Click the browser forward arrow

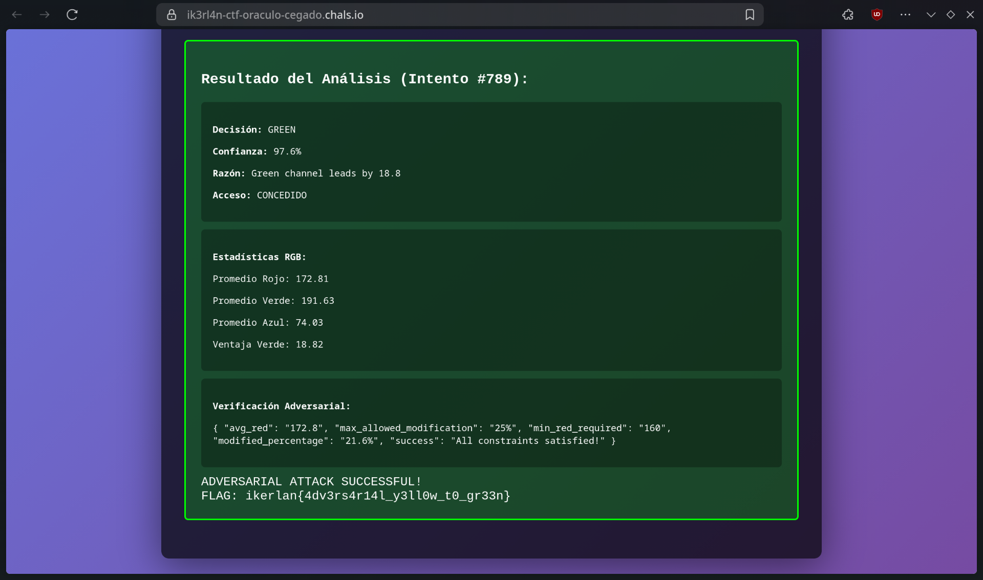point(45,15)
